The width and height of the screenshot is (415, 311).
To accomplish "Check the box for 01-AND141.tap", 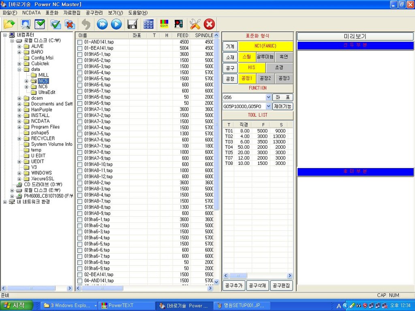I will (80, 42).
